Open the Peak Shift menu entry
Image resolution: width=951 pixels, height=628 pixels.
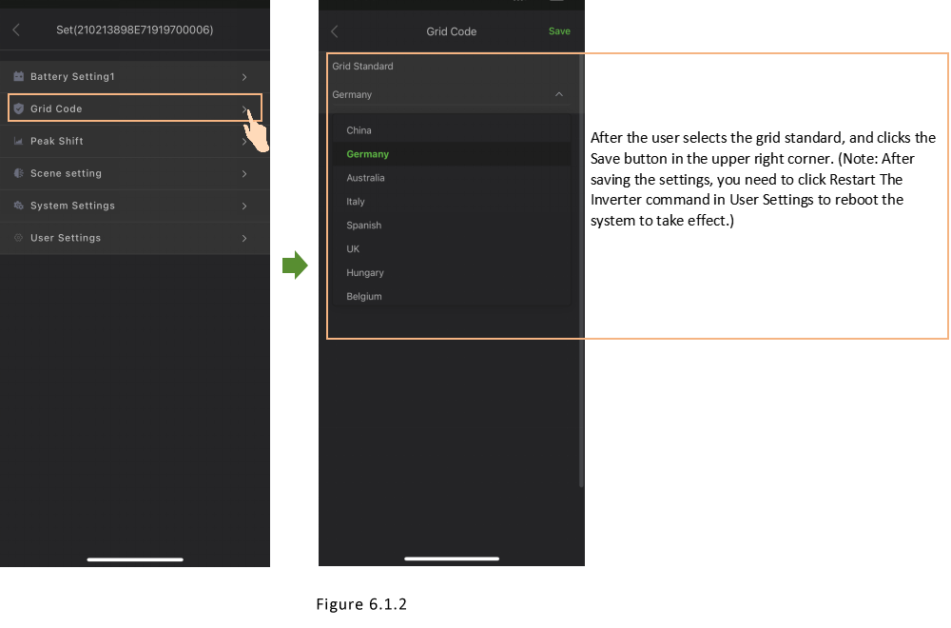click(x=57, y=141)
